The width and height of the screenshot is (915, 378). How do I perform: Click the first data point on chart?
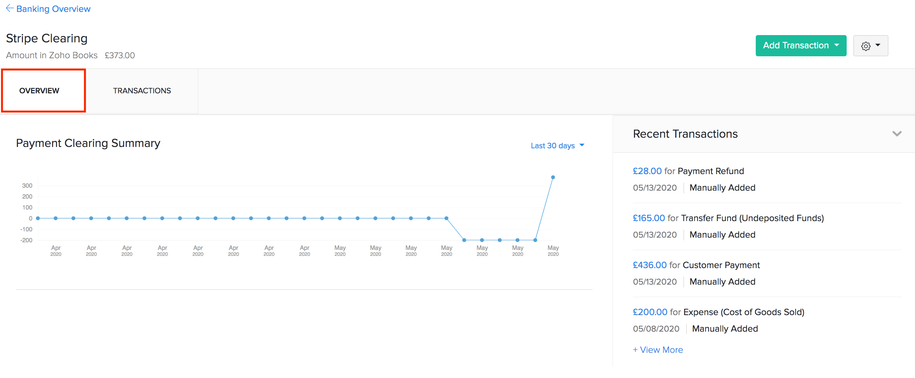tap(38, 218)
